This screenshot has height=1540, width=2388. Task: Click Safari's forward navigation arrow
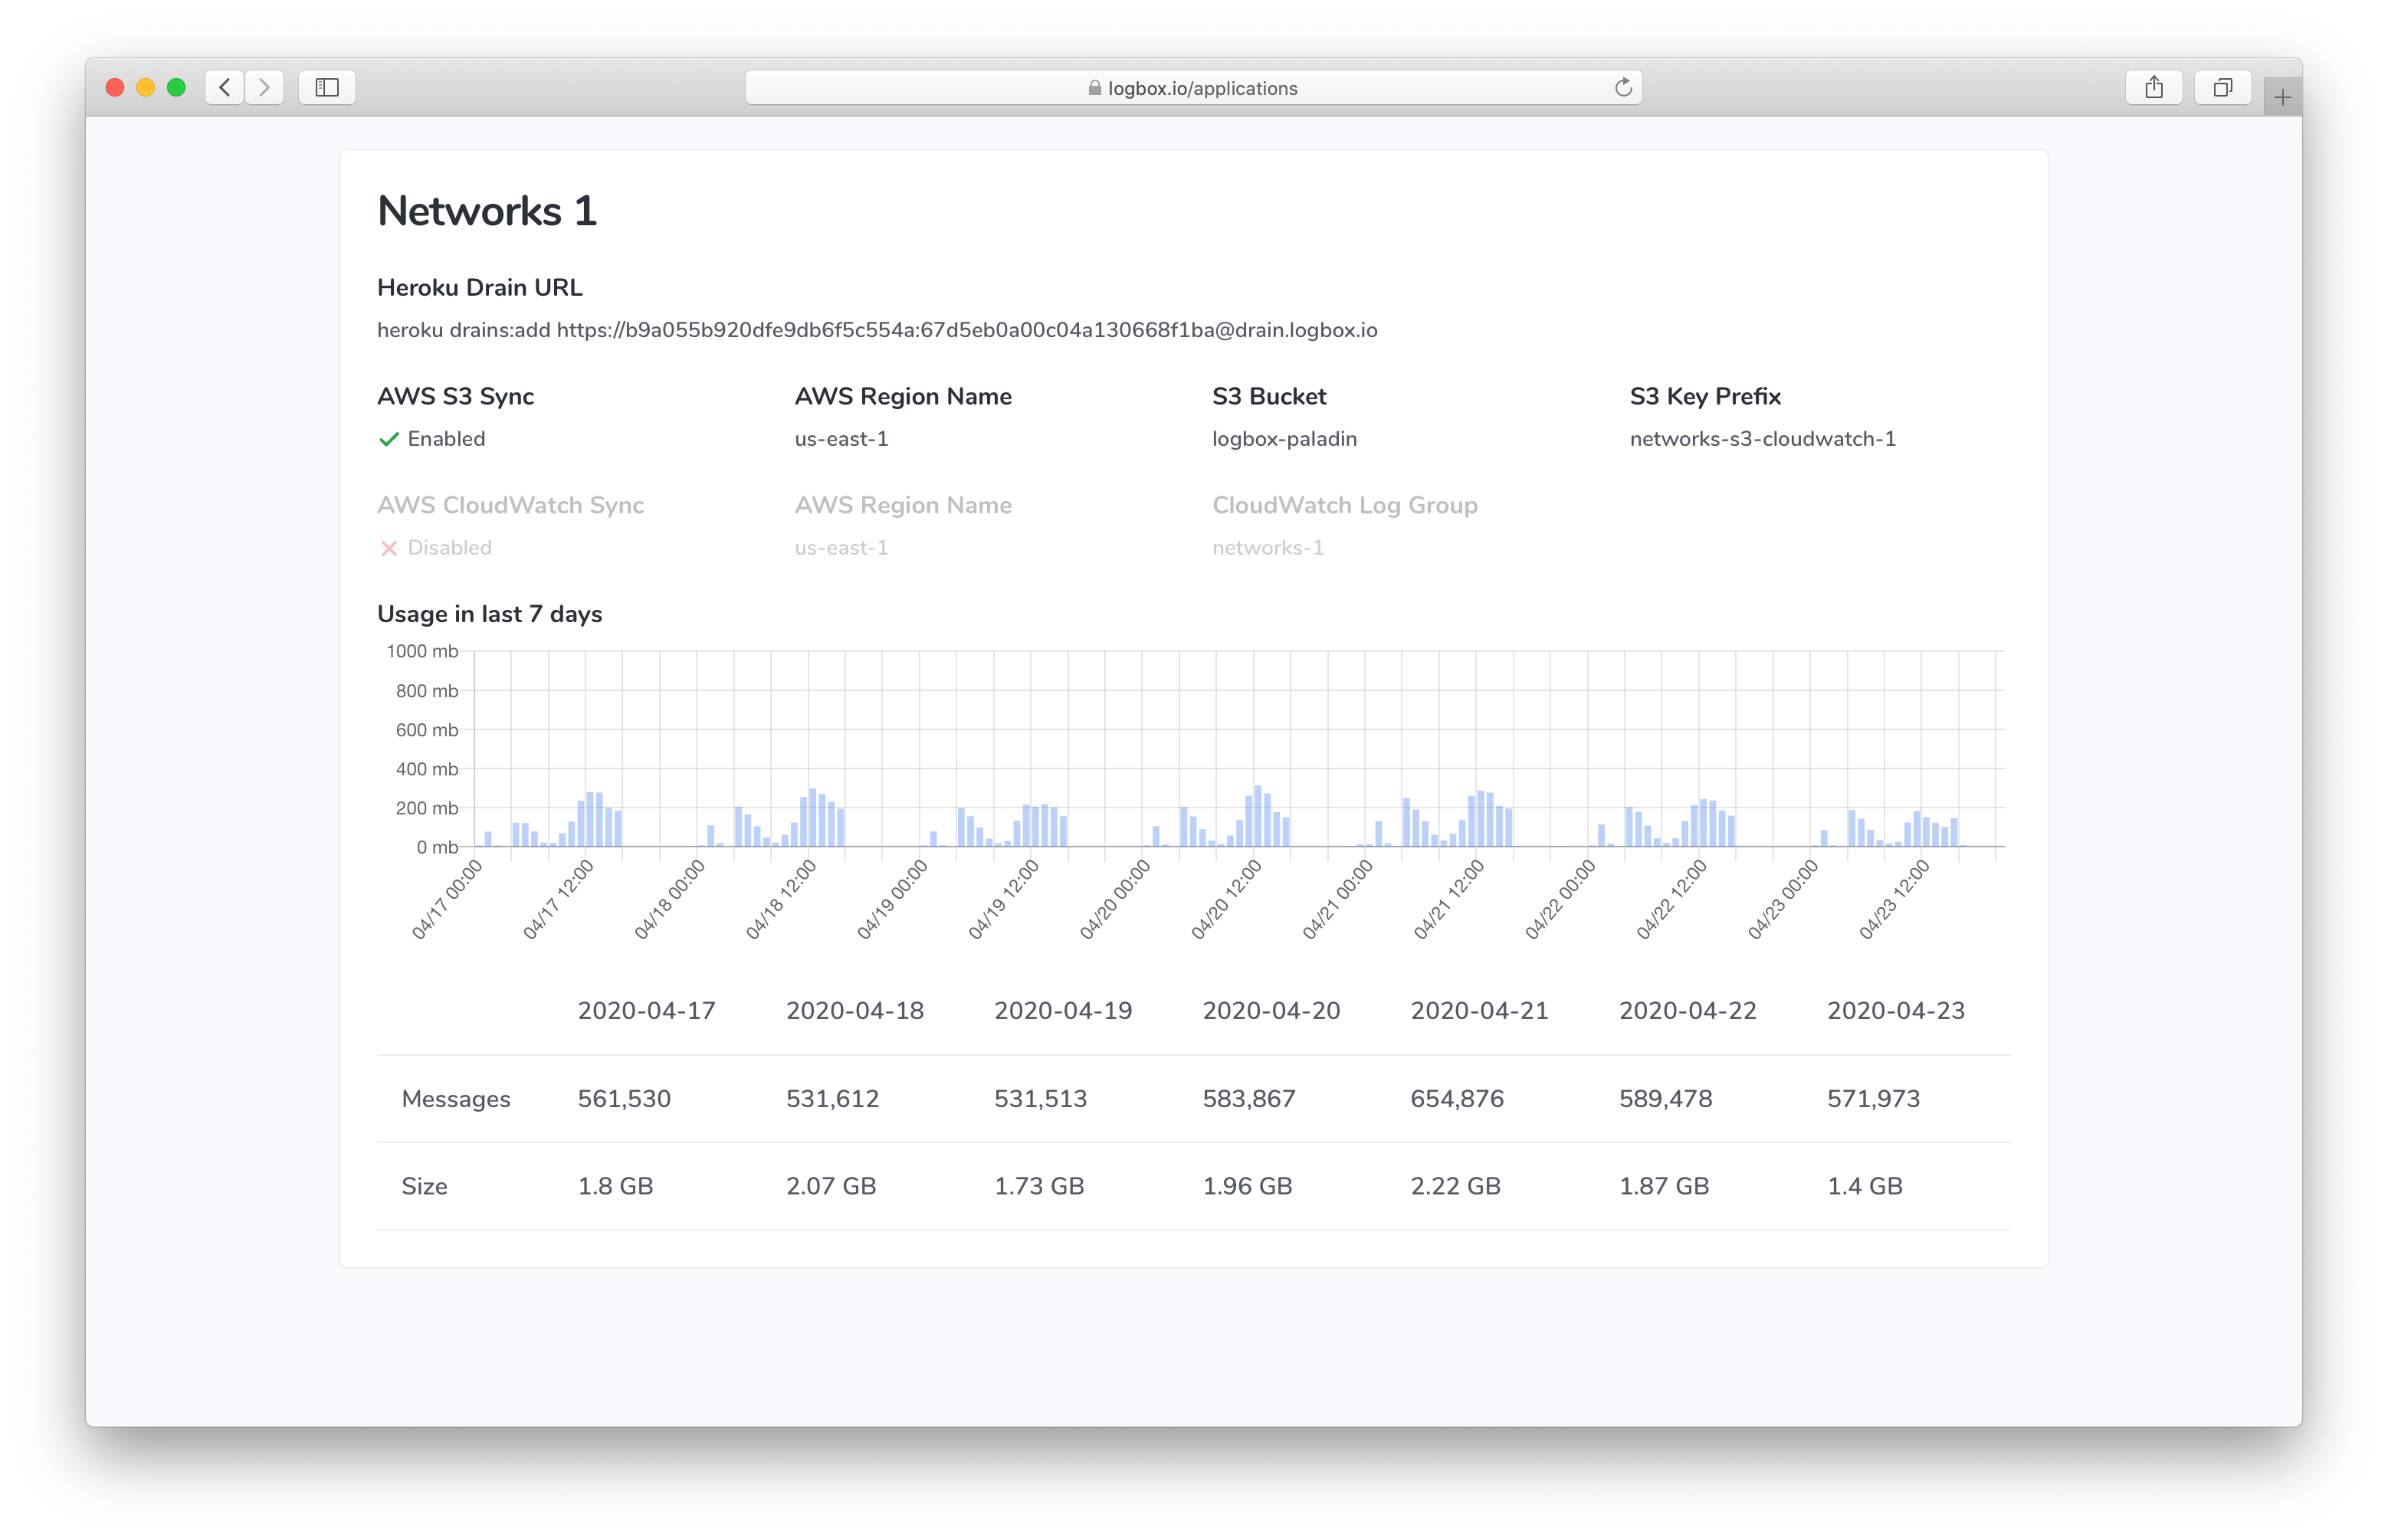pyautogui.click(x=264, y=88)
